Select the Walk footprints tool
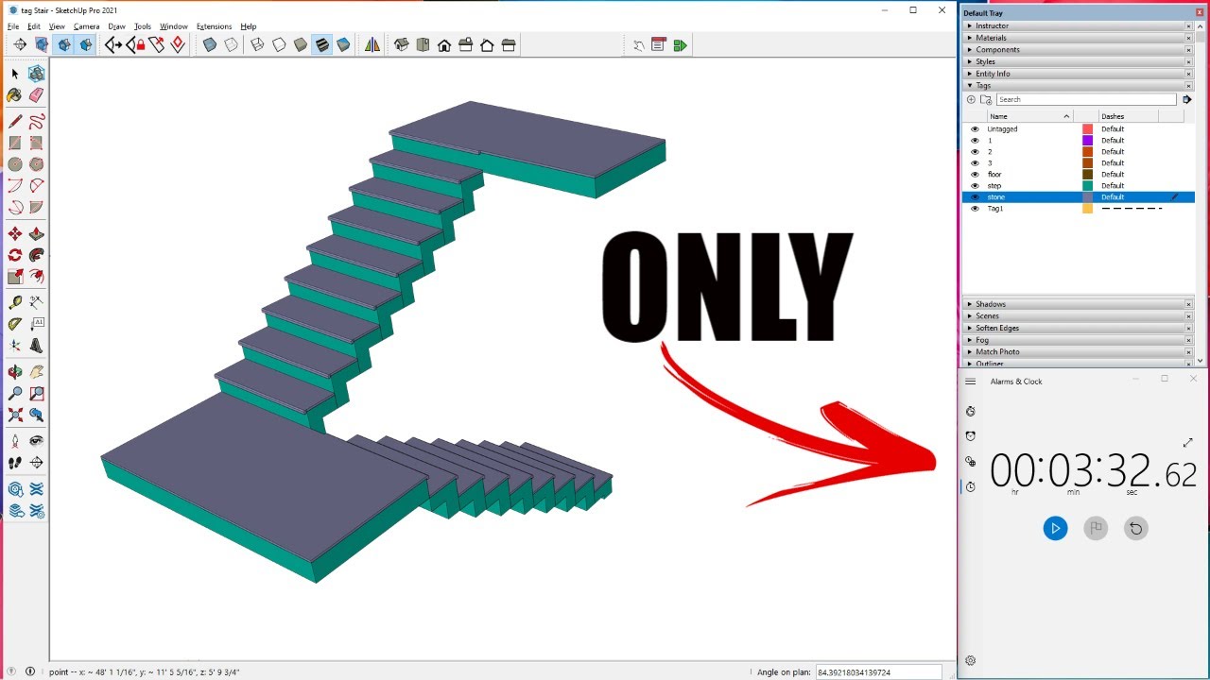The height and width of the screenshot is (680, 1210). [15, 463]
